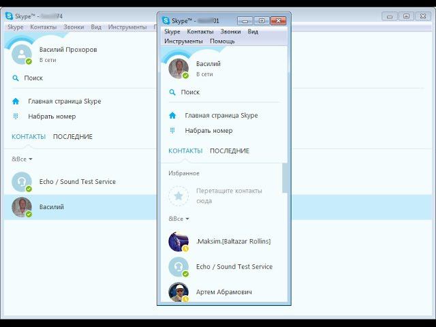Screen dimensions: 436x327
Task: Switch to the ПОСЛЕДНИЕ tab in the back window
Action: tap(73, 137)
